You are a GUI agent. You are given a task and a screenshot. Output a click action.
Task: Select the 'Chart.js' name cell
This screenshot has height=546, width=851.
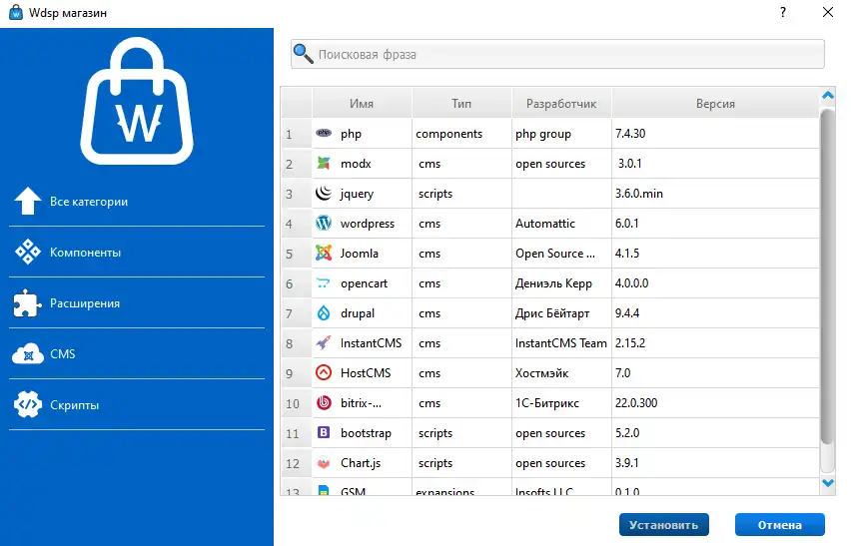coord(362,462)
